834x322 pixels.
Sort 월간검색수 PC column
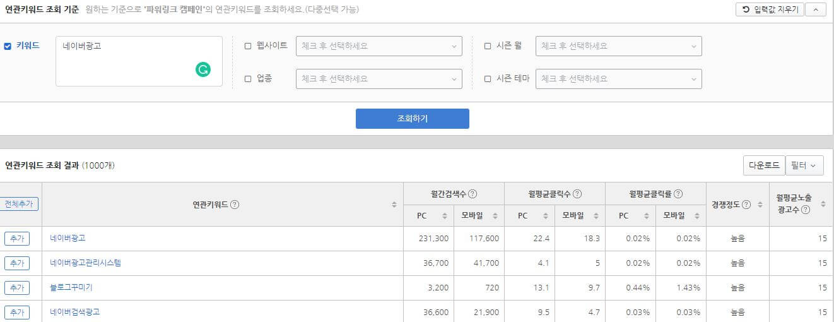445,216
